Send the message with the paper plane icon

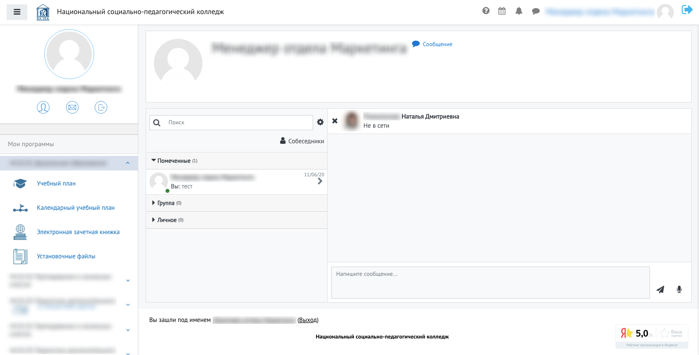click(660, 289)
